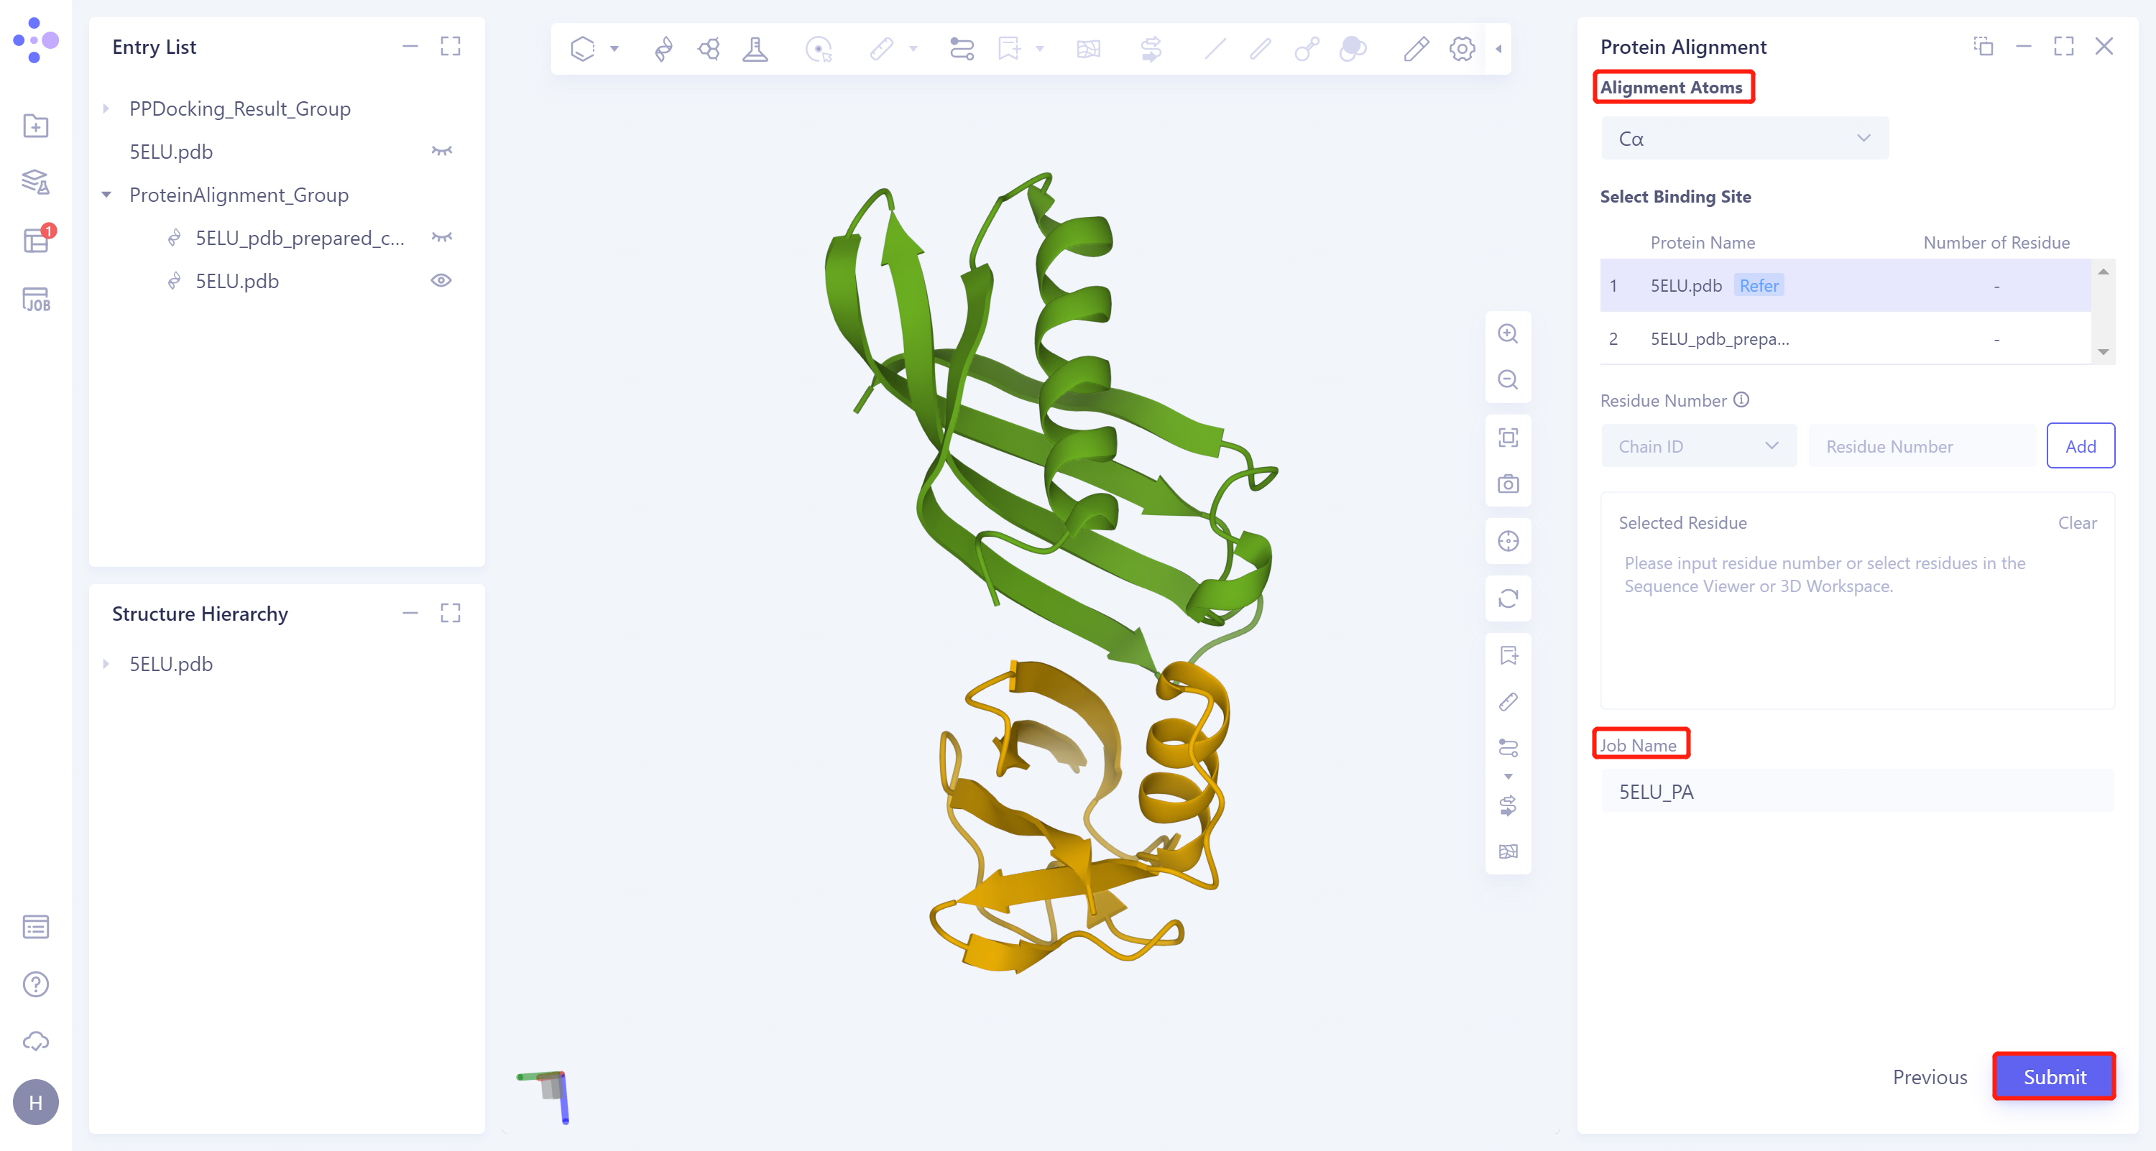
Task: Collapse the ProteinAlignment_Group tree item
Action: pyautogui.click(x=106, y=194)
